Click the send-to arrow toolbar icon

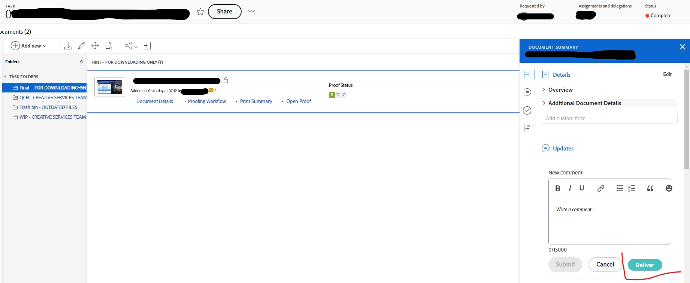[x=147, y=46]
